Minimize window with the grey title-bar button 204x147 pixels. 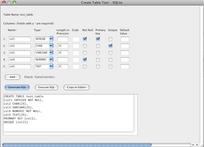pos(9,2)
